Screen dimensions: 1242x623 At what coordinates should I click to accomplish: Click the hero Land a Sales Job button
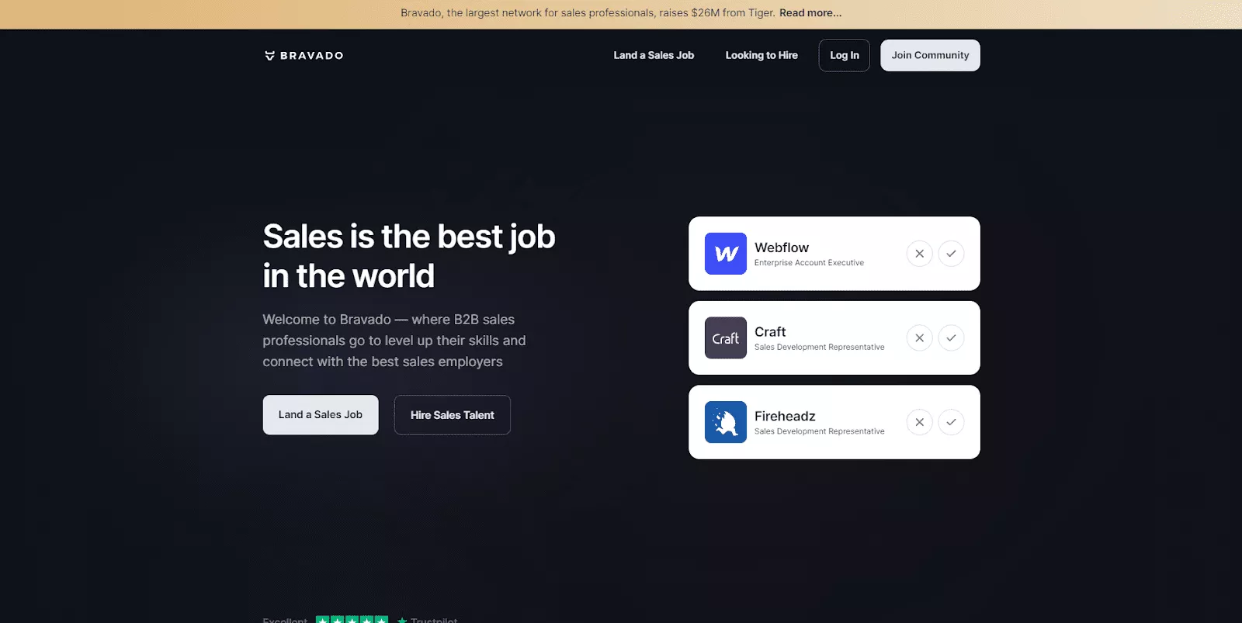point(321,415)
